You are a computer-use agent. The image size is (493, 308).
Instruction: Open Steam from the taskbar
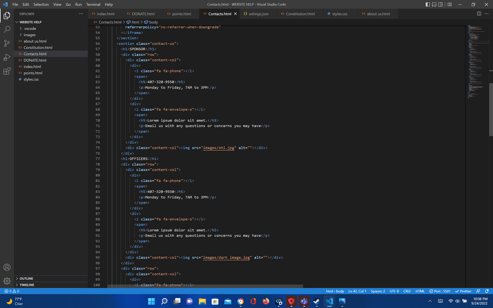click(317, 301)
